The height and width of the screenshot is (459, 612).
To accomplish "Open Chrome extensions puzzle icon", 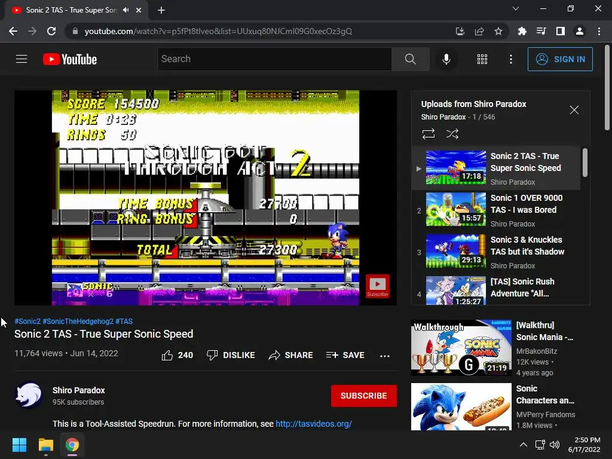I will coord(522,31).
